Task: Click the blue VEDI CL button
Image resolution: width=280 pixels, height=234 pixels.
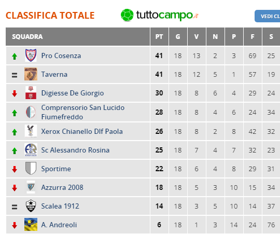Action: coord(268,16)
